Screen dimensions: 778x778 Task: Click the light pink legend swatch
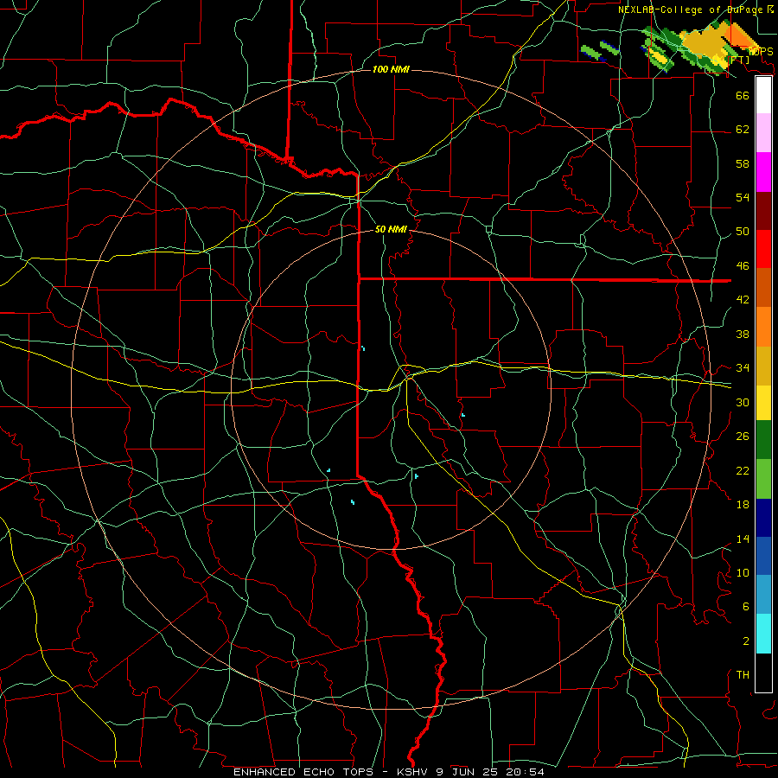tap(763, 133)
